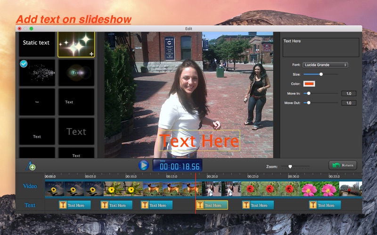Select the tiny centered text effect thumbnail
The width and height of the screenshot is (377, 235).
37,102
